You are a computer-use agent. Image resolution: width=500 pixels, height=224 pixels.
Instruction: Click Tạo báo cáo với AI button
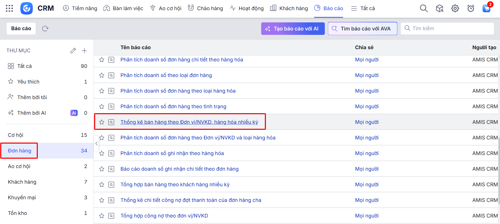[293, 29]
